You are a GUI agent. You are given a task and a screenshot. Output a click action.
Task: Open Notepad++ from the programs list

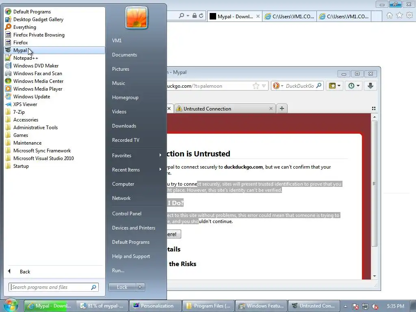click(54, 58)
